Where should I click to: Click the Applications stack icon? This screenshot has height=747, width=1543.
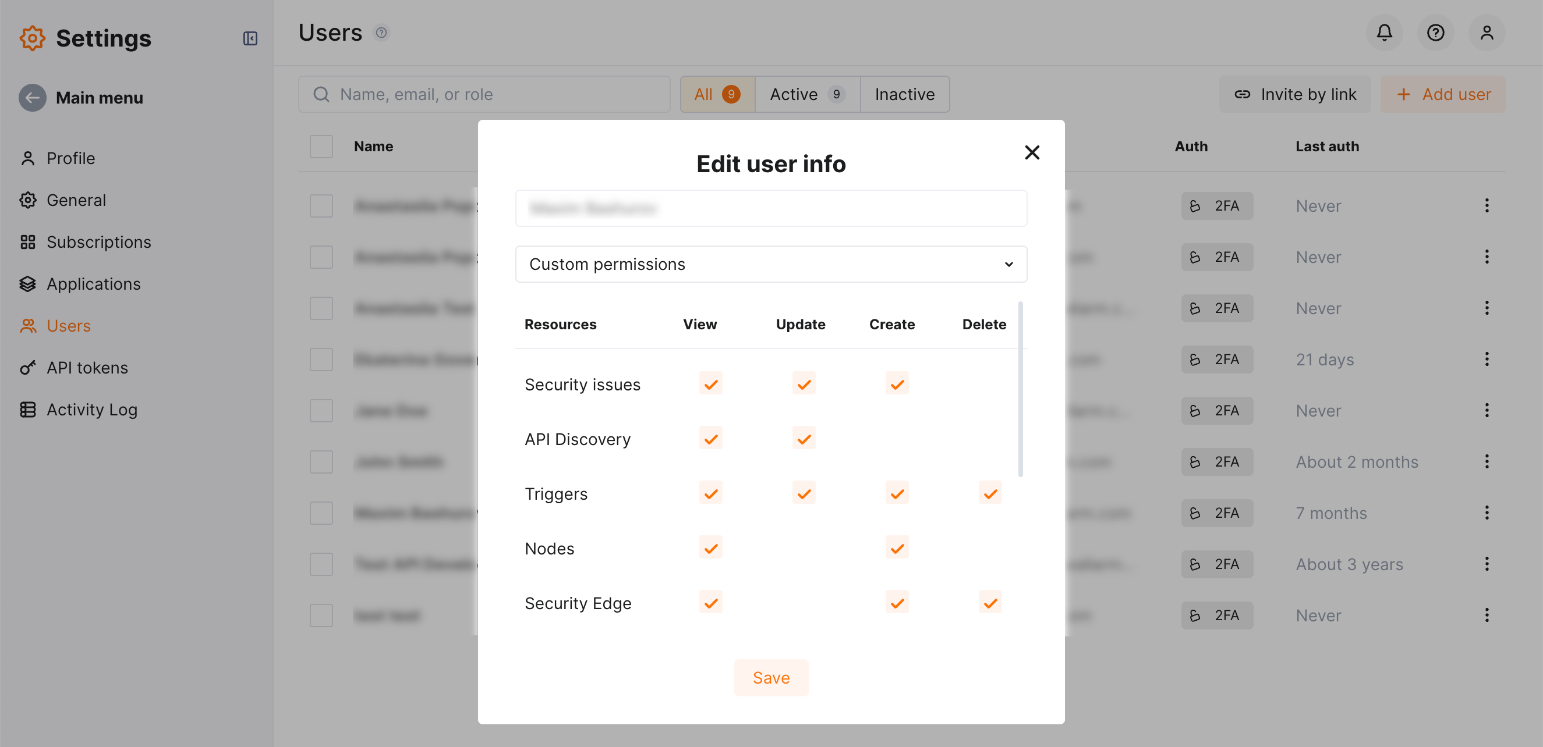(x=27, y=284)
